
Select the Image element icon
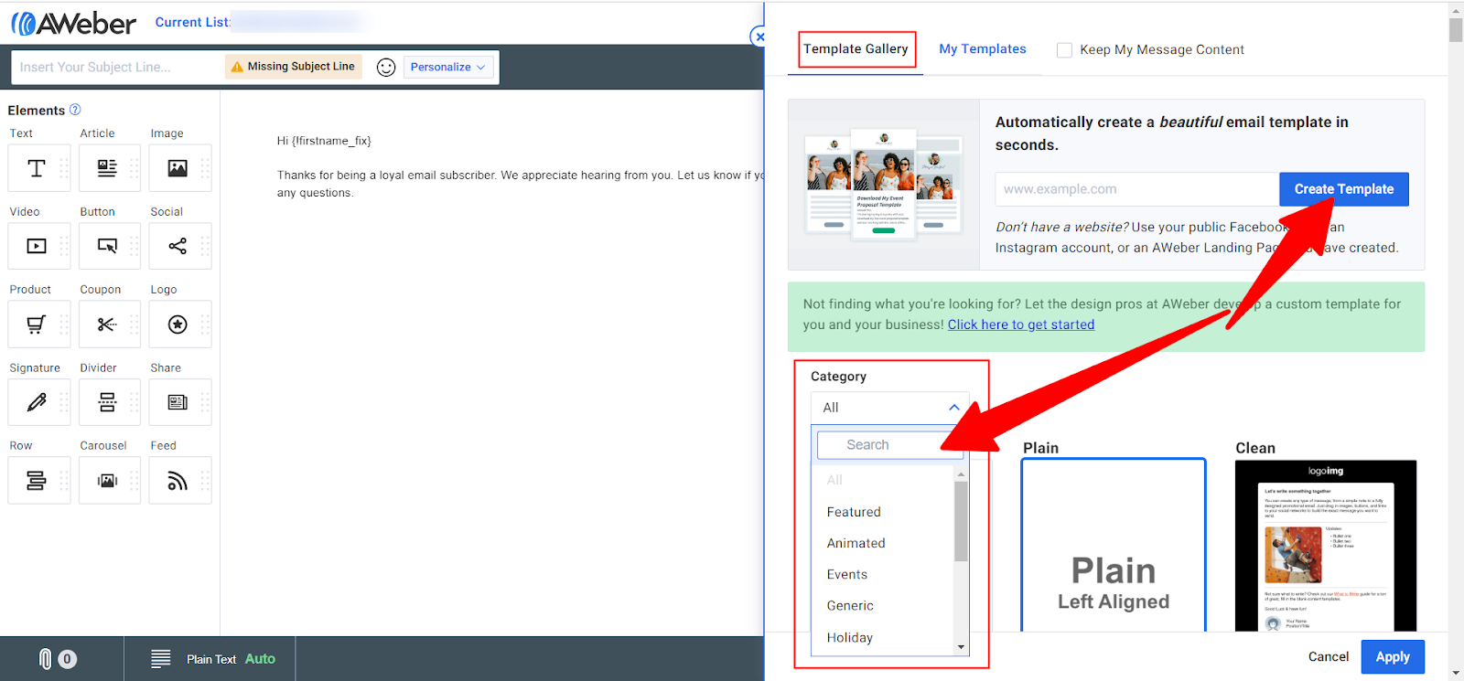(x=178, y=168)
